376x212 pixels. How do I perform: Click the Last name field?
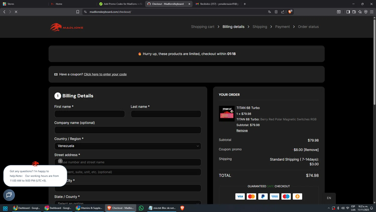[166, 114]
